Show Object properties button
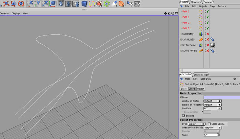Image resolution: width=240 pixels, height=139 pixels. [201, 89]
